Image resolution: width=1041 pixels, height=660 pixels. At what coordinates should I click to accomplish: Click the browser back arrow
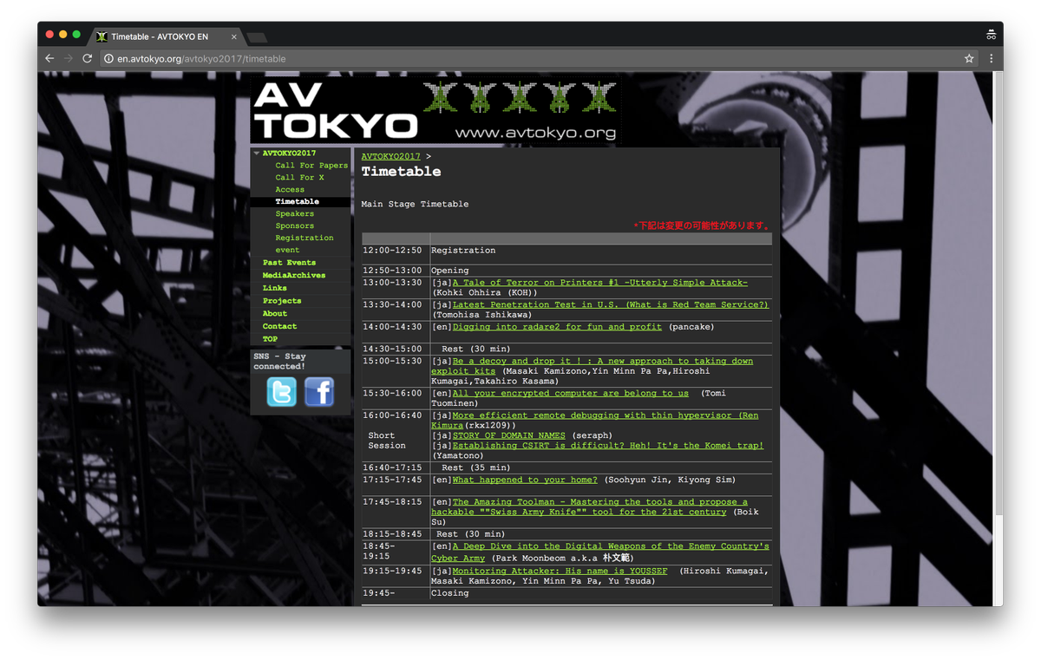click(x=49, y=58)
